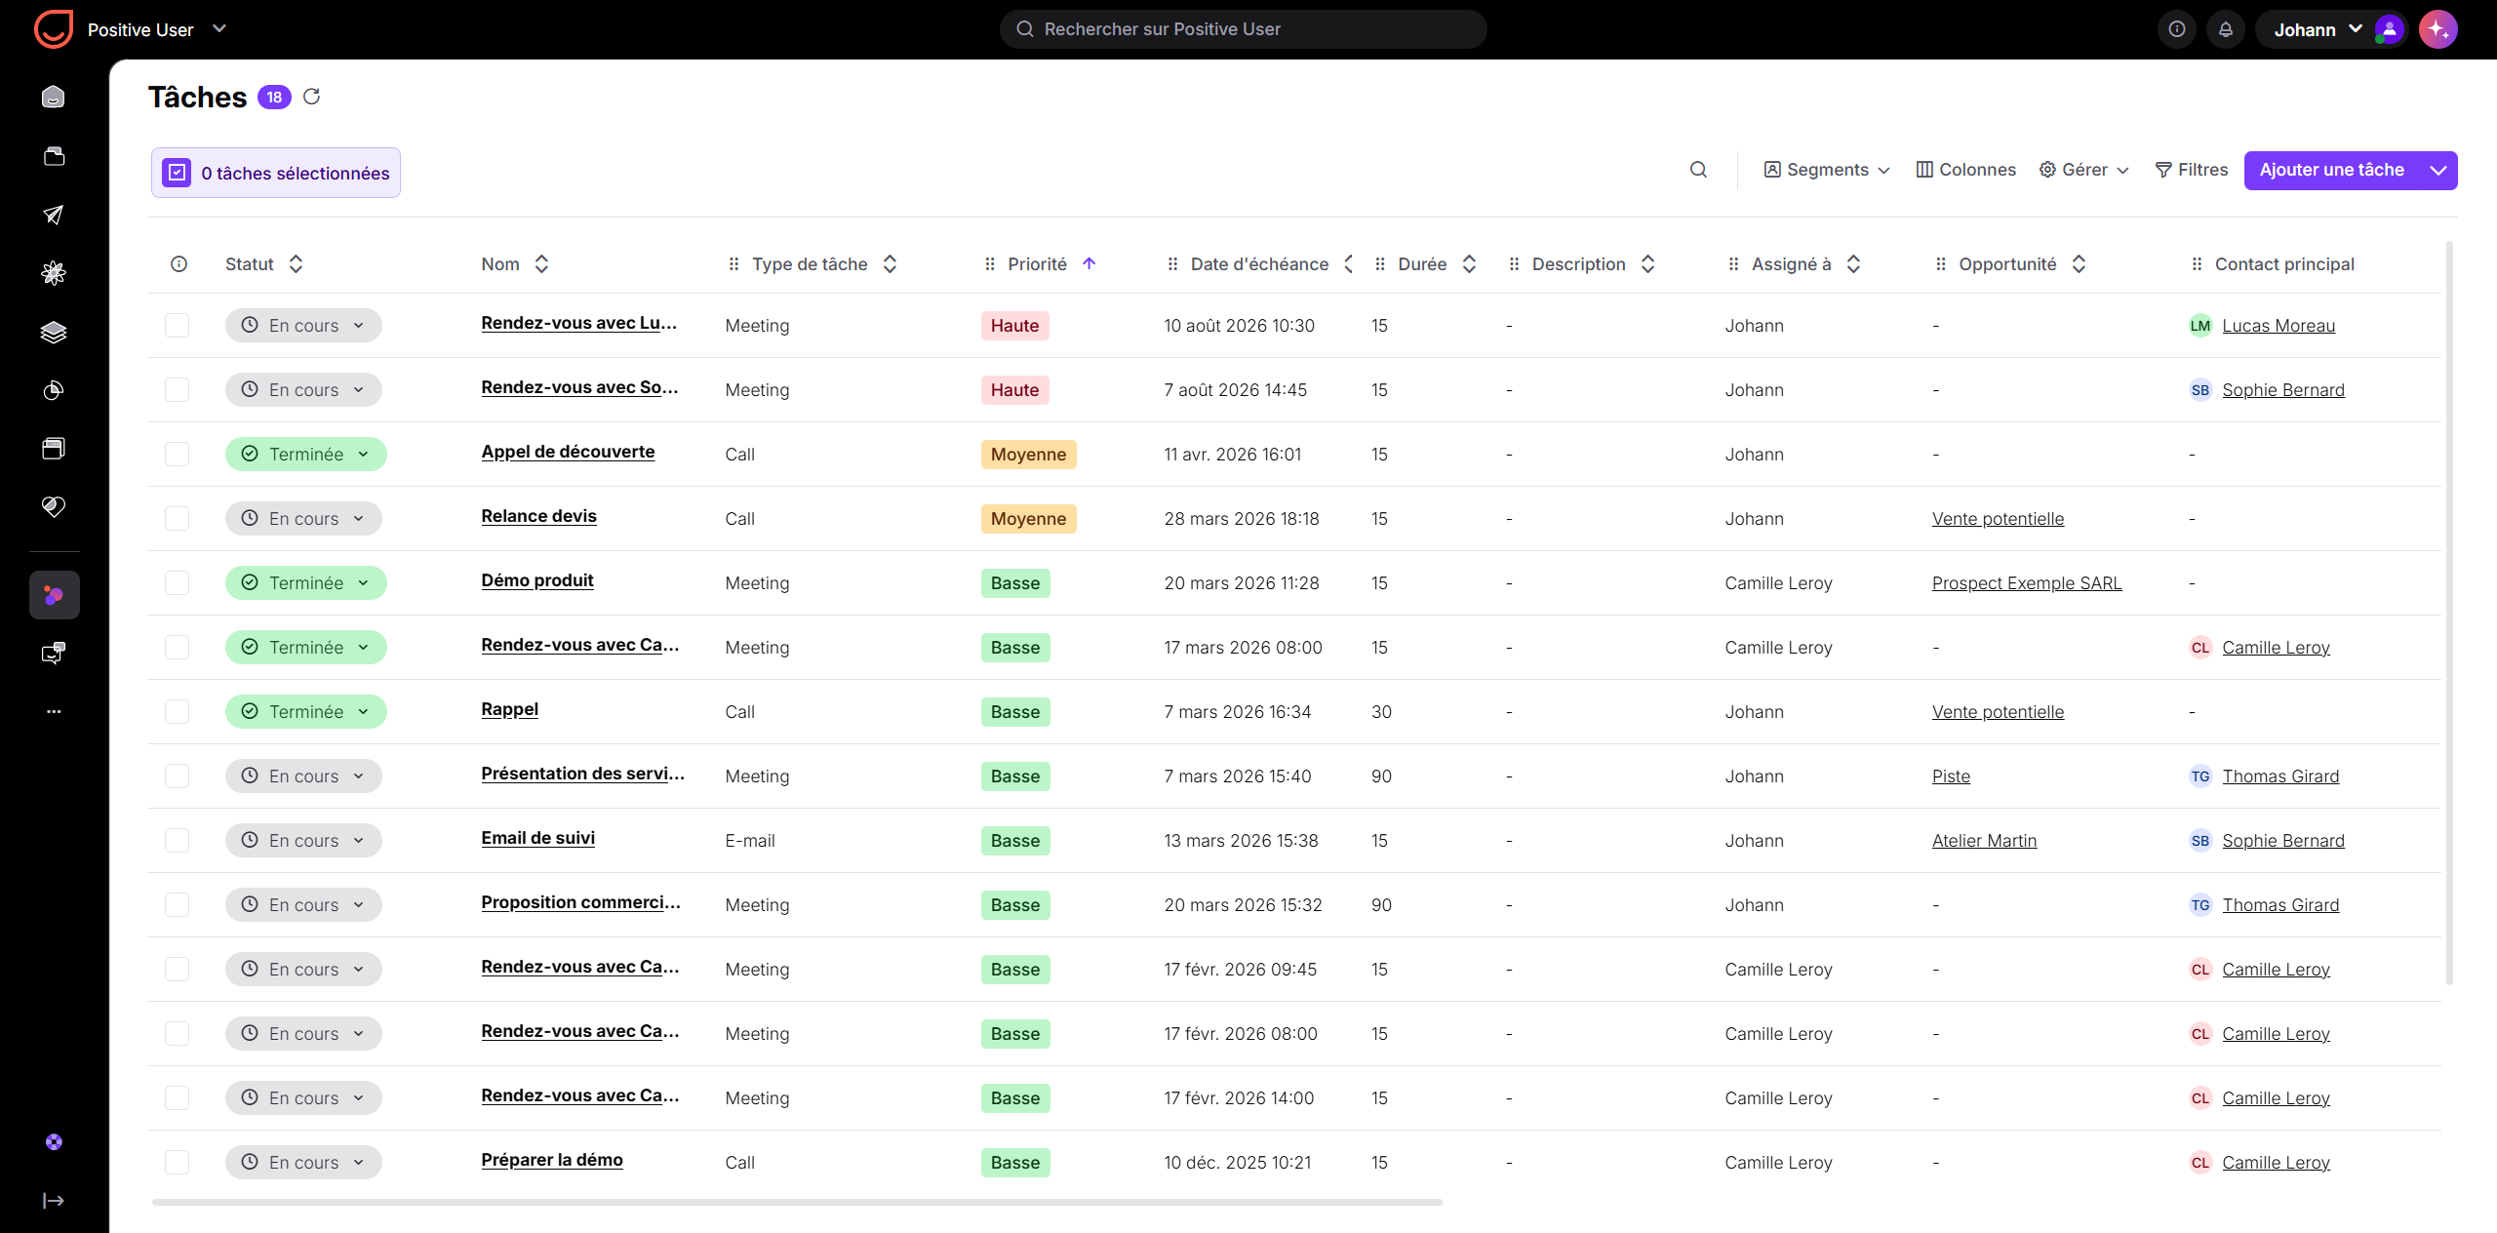2497x1233 pixels.
Task: Open the tag icon in sidebar
Action: point(54,506)
